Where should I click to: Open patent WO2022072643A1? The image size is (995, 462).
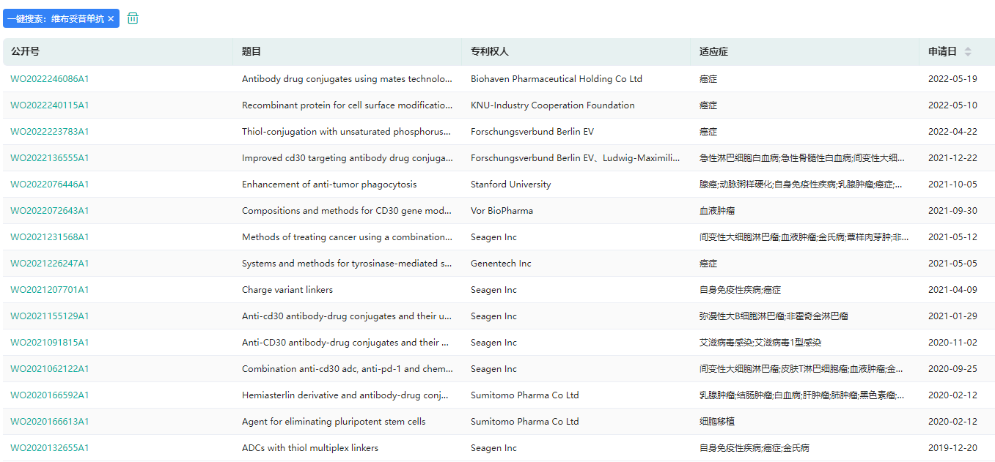(x=50, y=211)
